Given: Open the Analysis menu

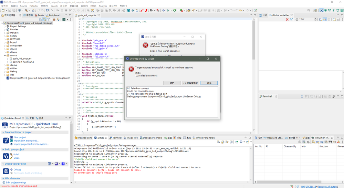Looking at the screenshot, I should (x=103, y=6).
